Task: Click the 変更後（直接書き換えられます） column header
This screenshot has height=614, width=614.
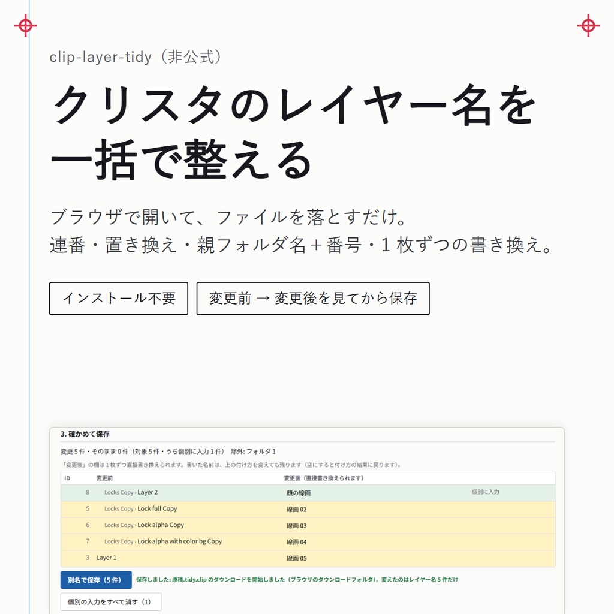Action: tap(324, 478)
